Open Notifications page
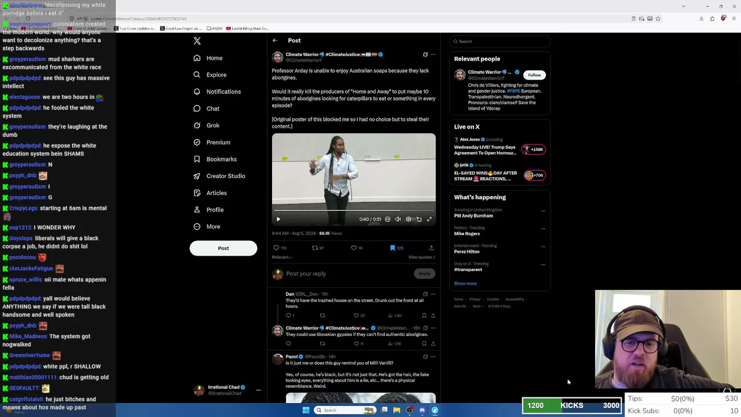 coord(217,92)
